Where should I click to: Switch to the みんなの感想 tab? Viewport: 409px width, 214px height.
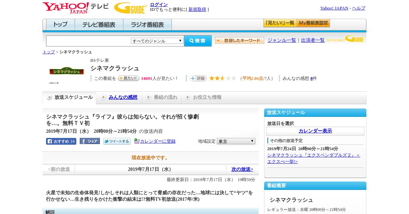pos(119,97)
